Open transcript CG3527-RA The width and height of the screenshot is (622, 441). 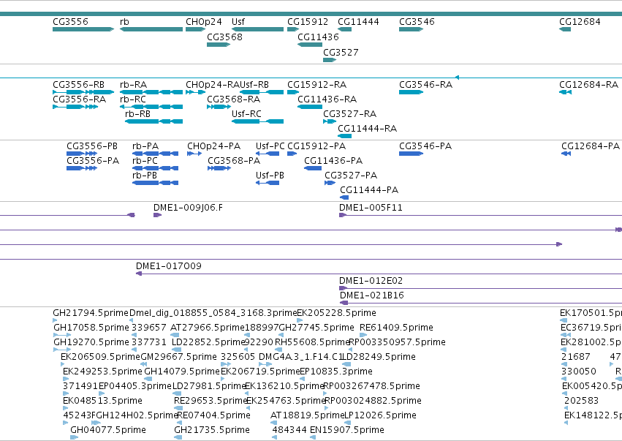(x=330, y=121)
